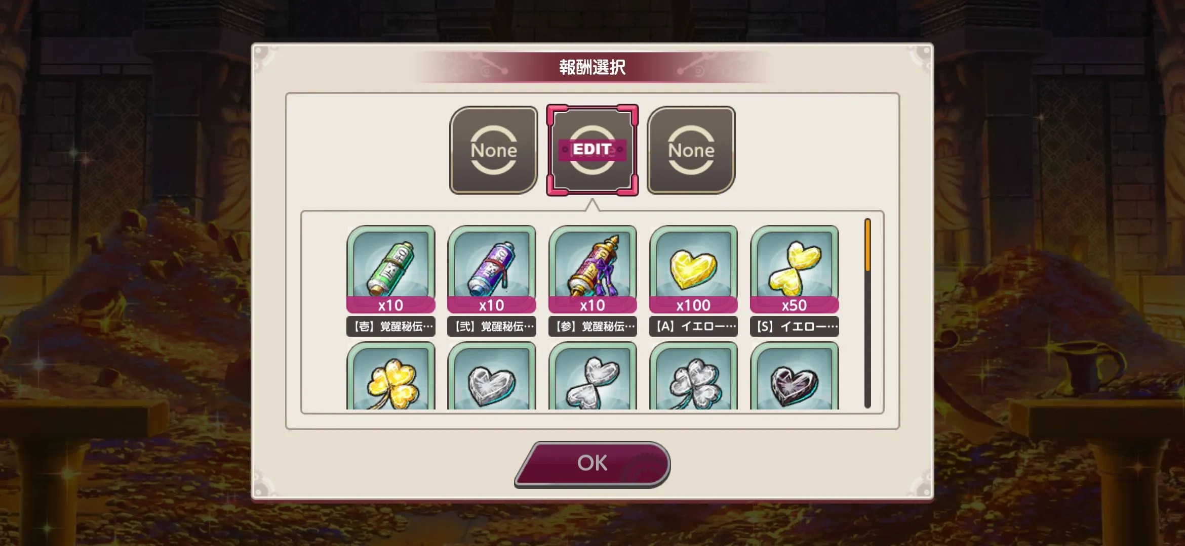Confirm selection with the OK button
This screenshot has height=546, width=1185.
pos(592,464)
